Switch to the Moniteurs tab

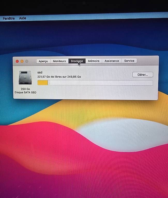click(x=59, y=61)
